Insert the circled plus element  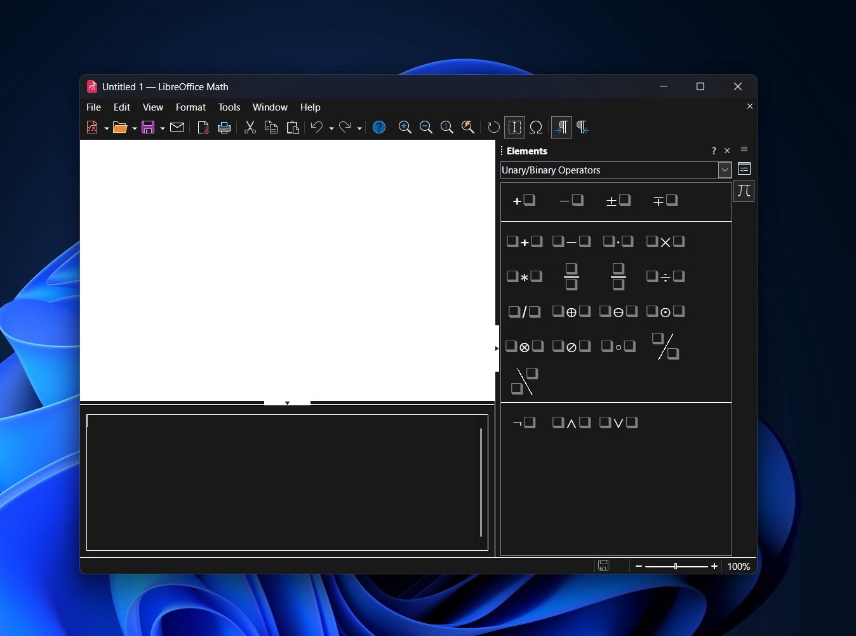coord(571,311)
